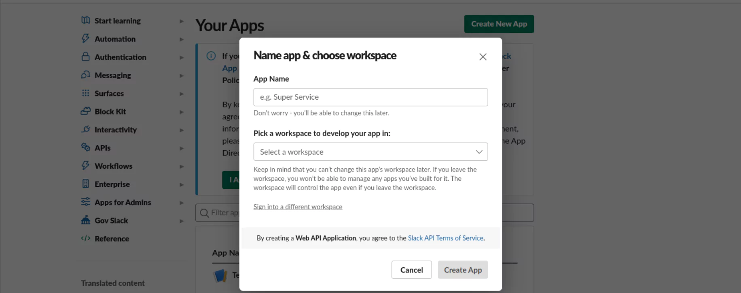
Task: Open Surfaces menu item
Action: click(x=109, y=93)
